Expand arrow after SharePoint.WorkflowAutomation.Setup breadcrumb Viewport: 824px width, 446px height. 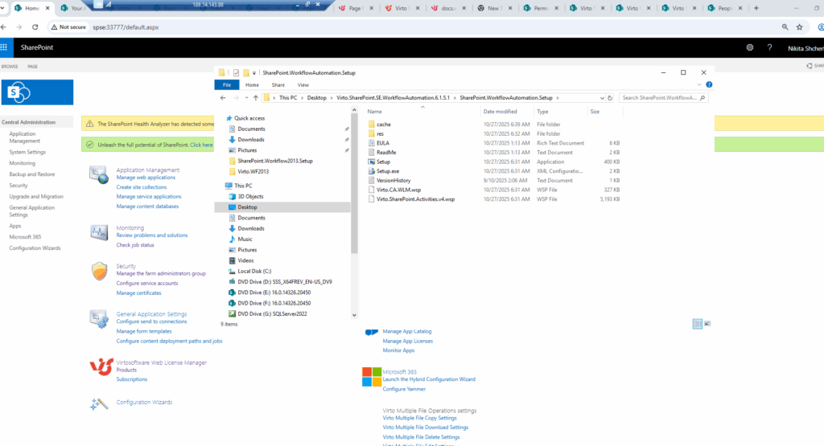(x=558, y=97)
